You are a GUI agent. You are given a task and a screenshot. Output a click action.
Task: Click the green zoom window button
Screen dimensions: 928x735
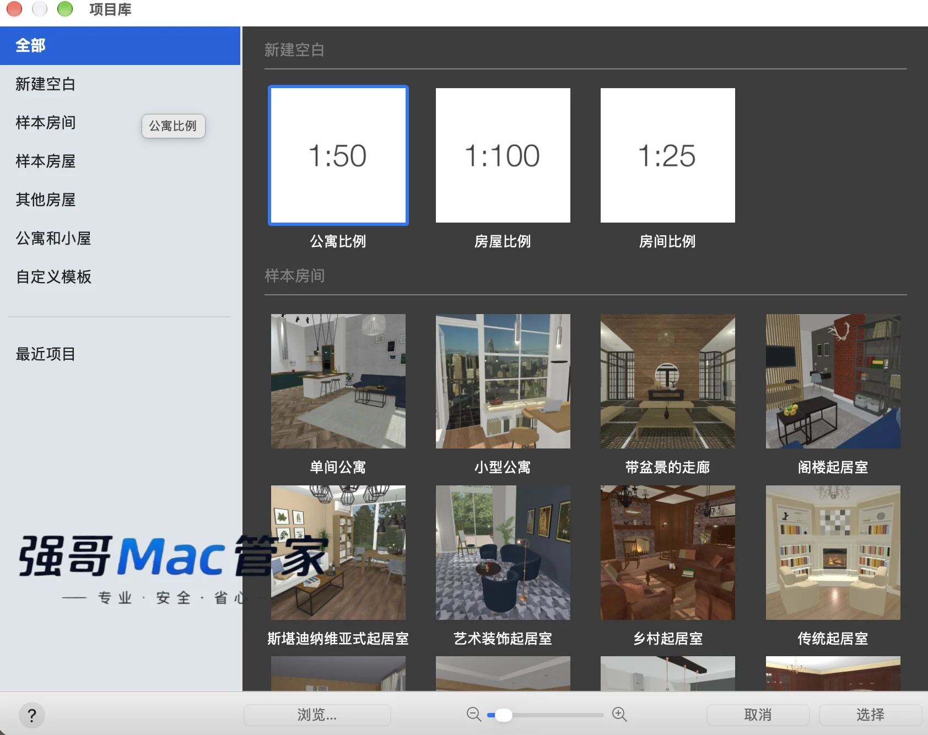click(65, 9)
